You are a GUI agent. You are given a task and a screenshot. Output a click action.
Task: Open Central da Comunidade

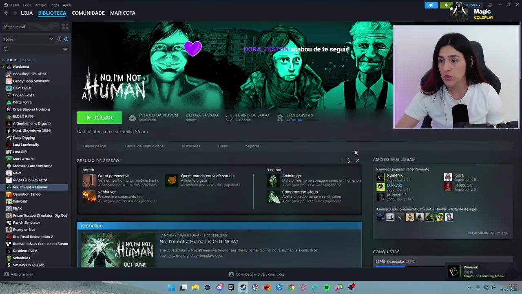click(144, 146)
